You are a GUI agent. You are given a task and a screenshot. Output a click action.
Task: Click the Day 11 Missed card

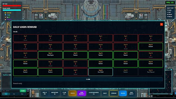126,47
